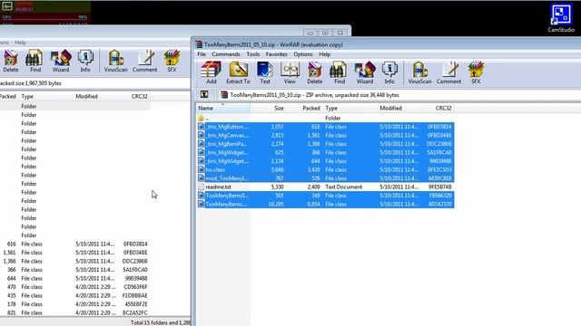The height and width of the screenshot is (326, 581).
Task: Select back window row with CRC32 455EBF2E
Action: 74,304
